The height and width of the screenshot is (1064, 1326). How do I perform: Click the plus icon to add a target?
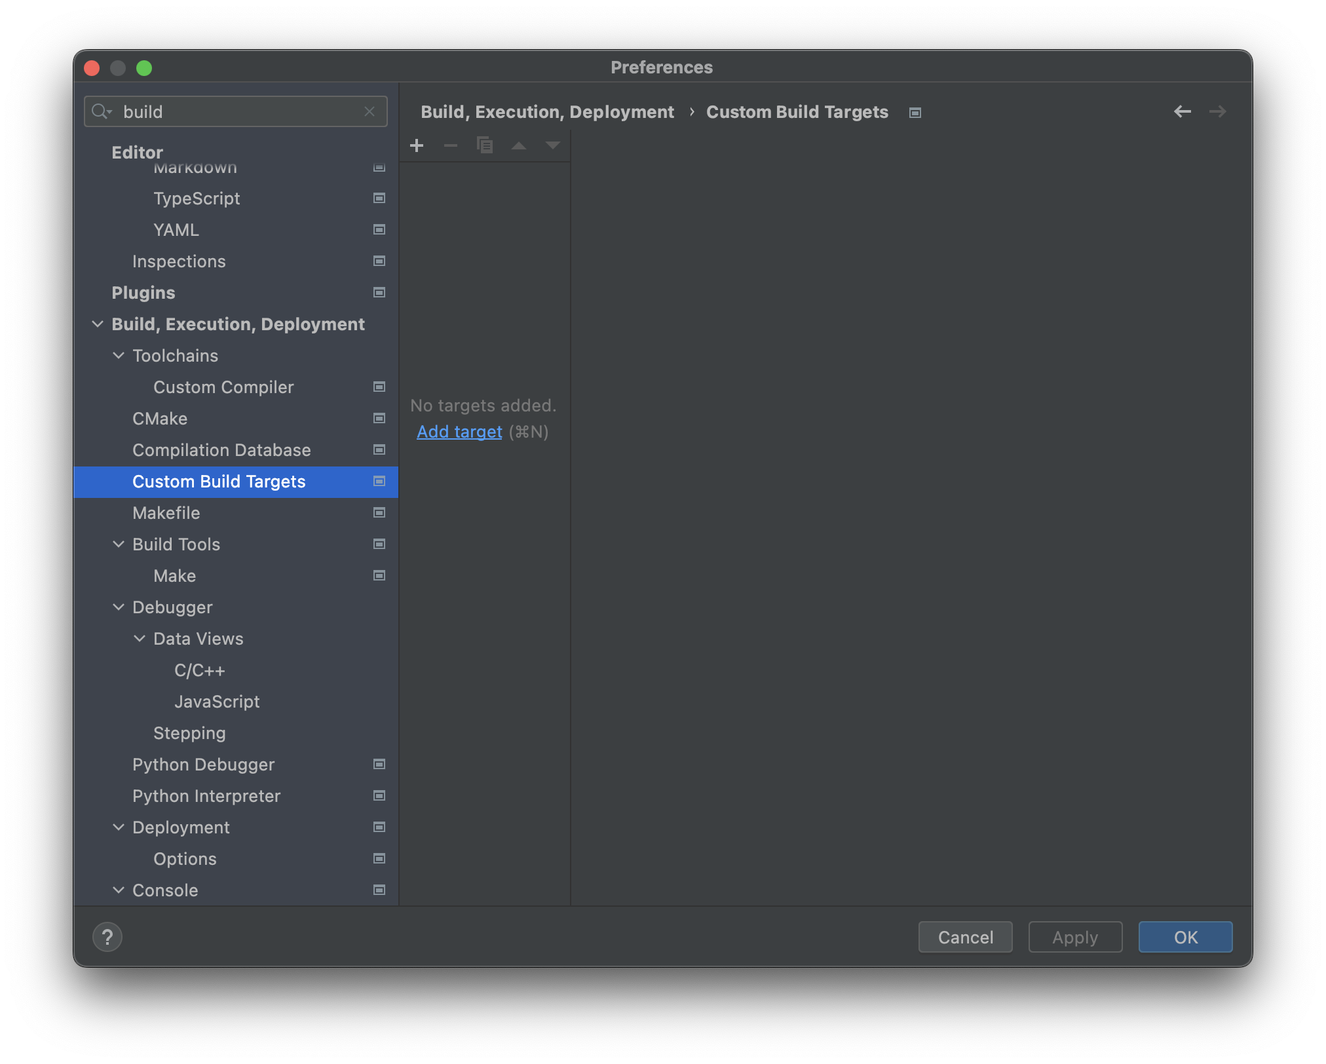click(417, 145)
